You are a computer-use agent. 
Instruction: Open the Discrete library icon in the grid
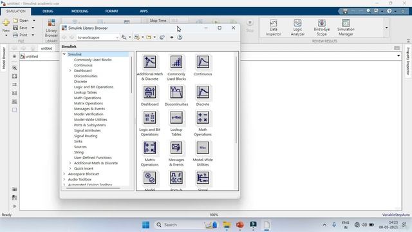203,92
